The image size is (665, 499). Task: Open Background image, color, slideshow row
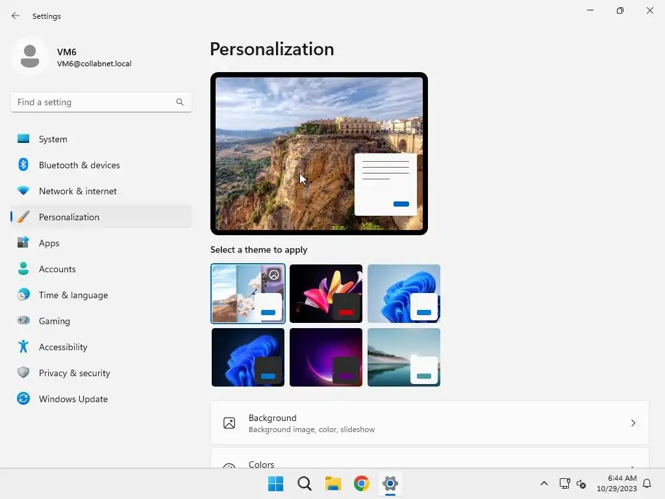pyautogui.click(x=430, y=423)
